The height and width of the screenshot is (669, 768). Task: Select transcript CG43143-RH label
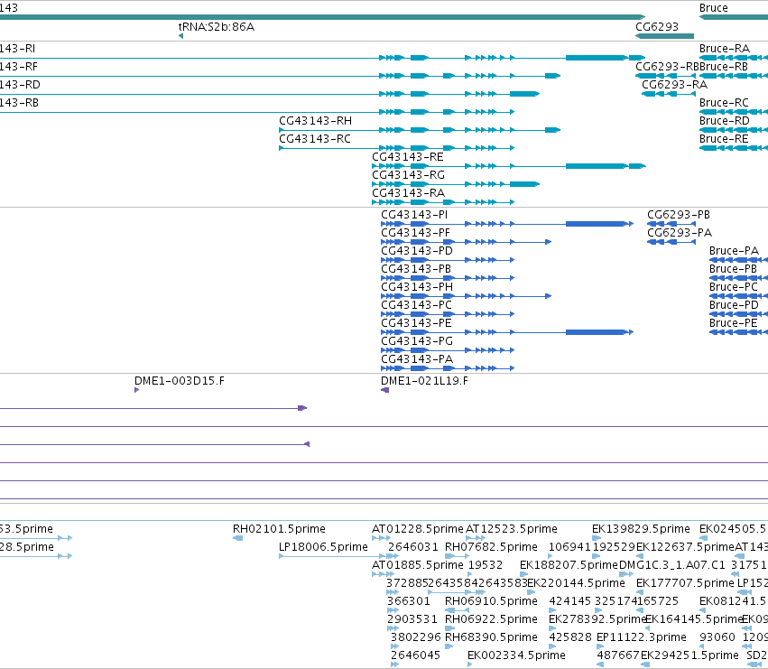click(316, 121)
